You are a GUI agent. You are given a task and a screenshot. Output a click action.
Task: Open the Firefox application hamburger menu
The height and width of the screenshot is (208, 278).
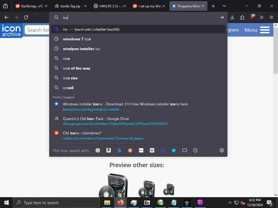tap(271, 17)
